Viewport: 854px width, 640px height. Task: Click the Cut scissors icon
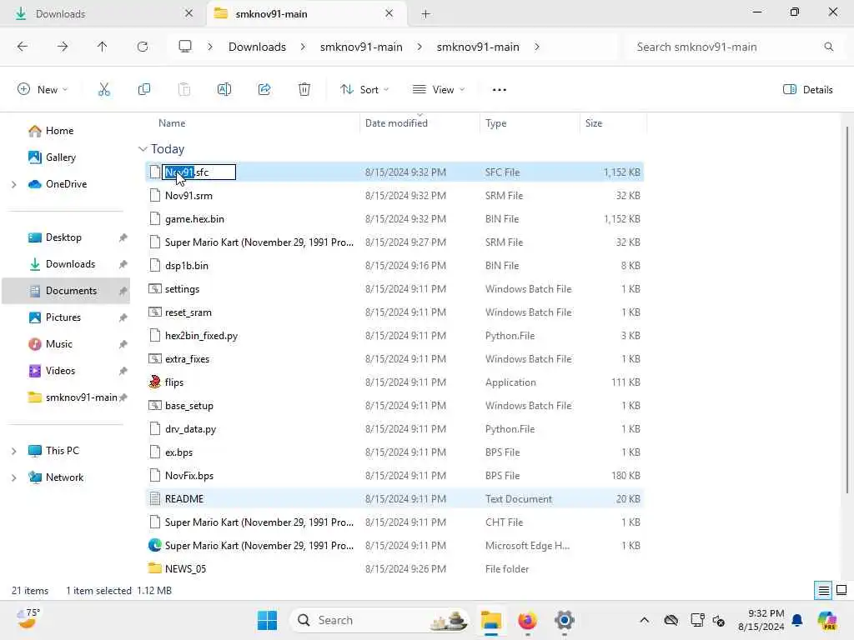(104, 90)
